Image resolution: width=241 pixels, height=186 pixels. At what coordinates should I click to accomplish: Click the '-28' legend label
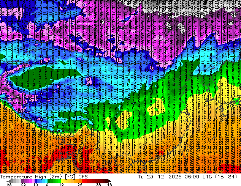point(8,184)
